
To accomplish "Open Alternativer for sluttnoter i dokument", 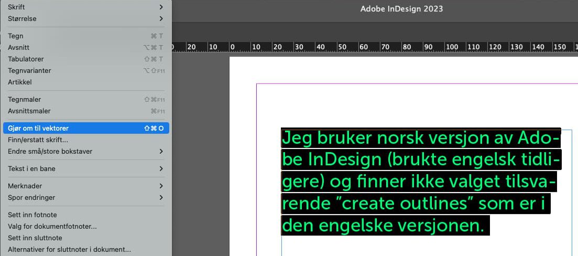I will coord(69,250).
